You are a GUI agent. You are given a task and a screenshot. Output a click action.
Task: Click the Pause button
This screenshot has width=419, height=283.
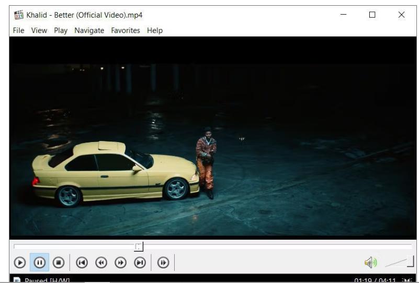39,263
